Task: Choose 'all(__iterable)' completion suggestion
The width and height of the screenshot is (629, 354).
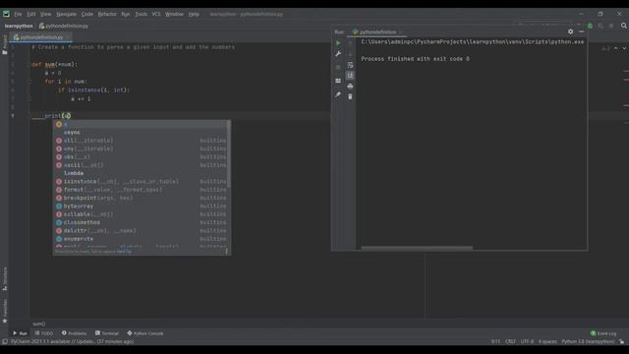Action: 141,141
